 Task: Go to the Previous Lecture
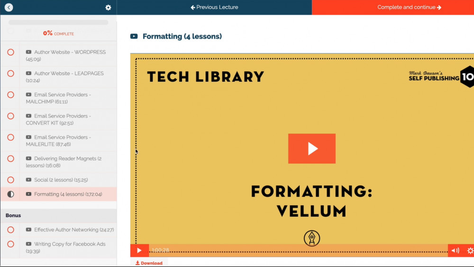214,7
